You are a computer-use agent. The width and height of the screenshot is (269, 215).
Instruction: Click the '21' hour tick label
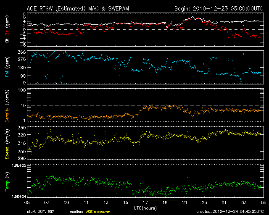(x=185, y=203)
